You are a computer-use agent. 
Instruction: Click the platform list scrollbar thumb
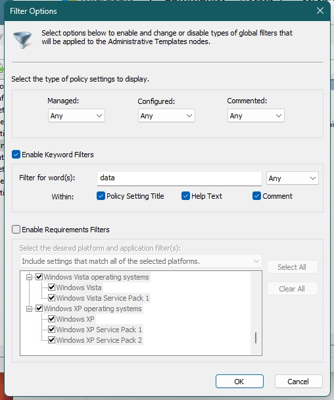coord(256,337)
